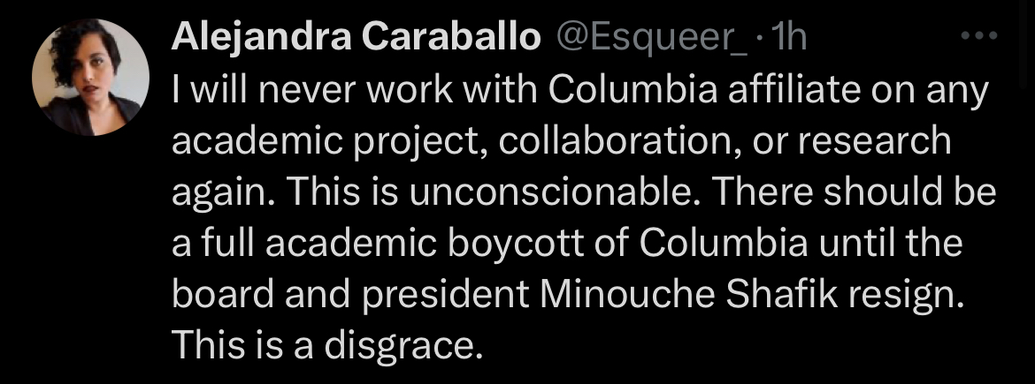Open the three-dot more options menu
Viewport: 1035px width, 384px height.
point(978,36)
